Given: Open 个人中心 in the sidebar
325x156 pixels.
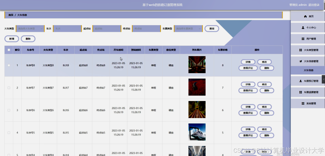Looking at the screenshot, I should tap(308, 28).
